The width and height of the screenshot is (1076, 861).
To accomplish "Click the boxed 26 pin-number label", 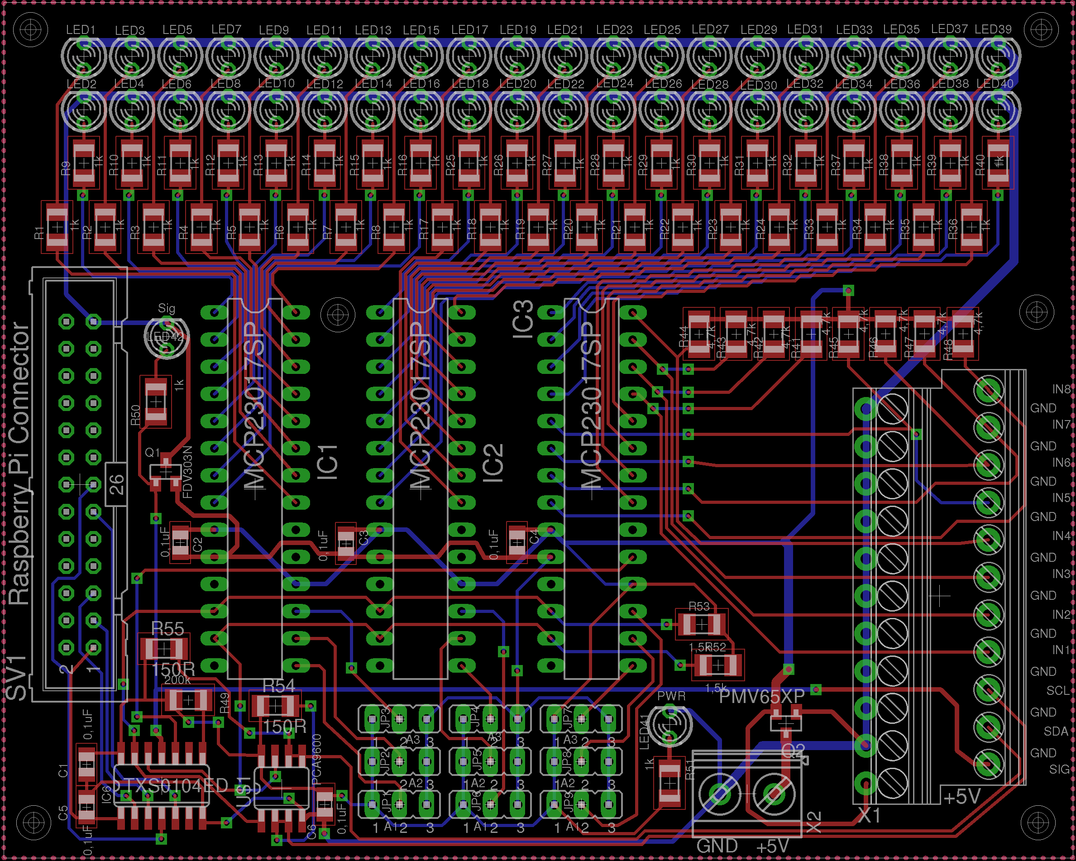I will (x=116, y=484).
